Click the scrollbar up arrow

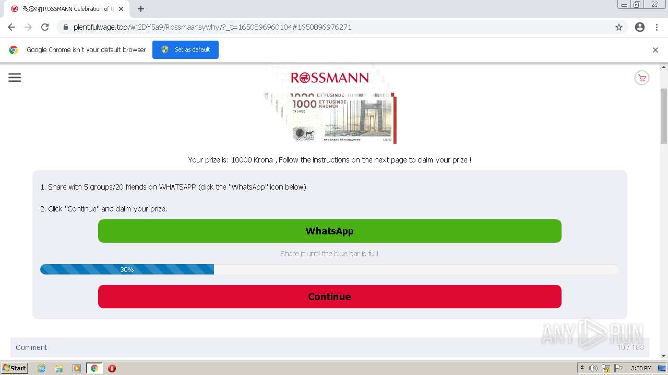[664, 67]
